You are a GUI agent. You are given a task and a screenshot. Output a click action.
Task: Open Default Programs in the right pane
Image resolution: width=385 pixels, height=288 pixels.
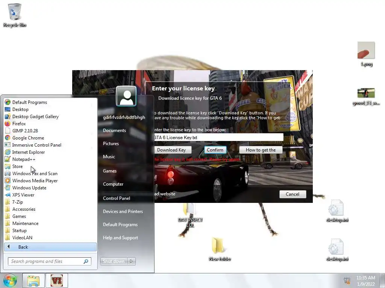[x=120, y=225]
